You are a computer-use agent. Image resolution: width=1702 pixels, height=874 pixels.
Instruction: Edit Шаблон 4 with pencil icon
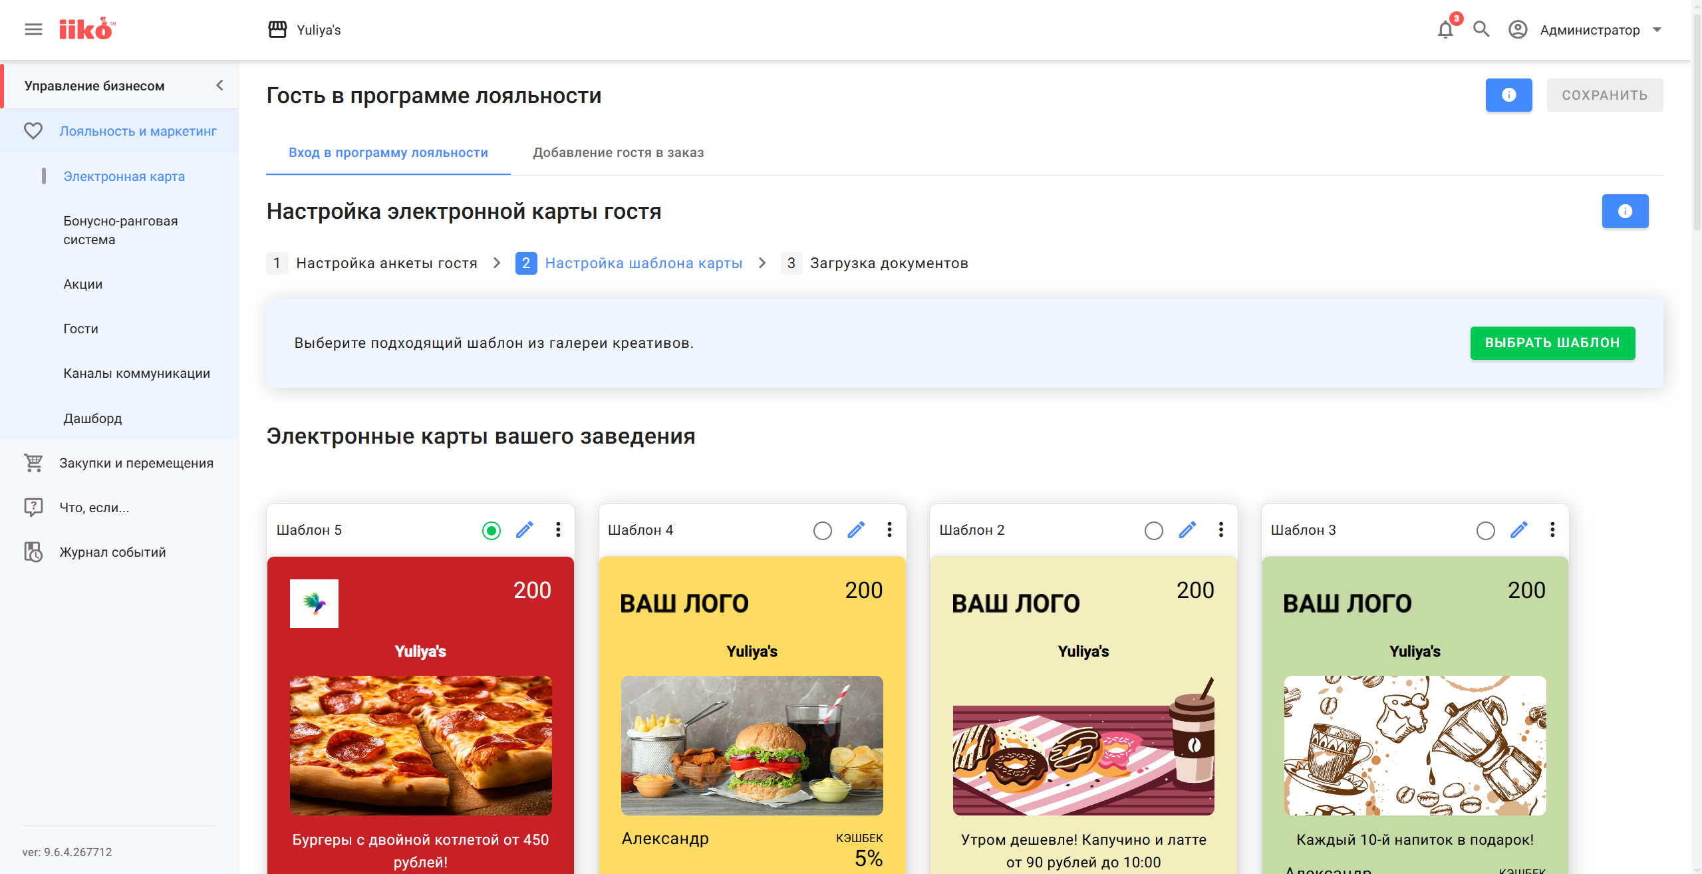pyautogui.click(x=856, y=530)
